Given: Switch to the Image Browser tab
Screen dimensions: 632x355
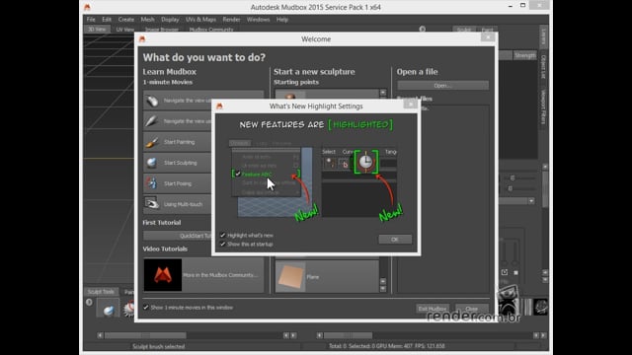Looking at the screenshot, I should (162, 30).
